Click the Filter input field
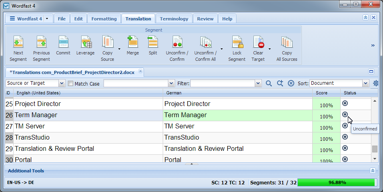 (223, 83)
